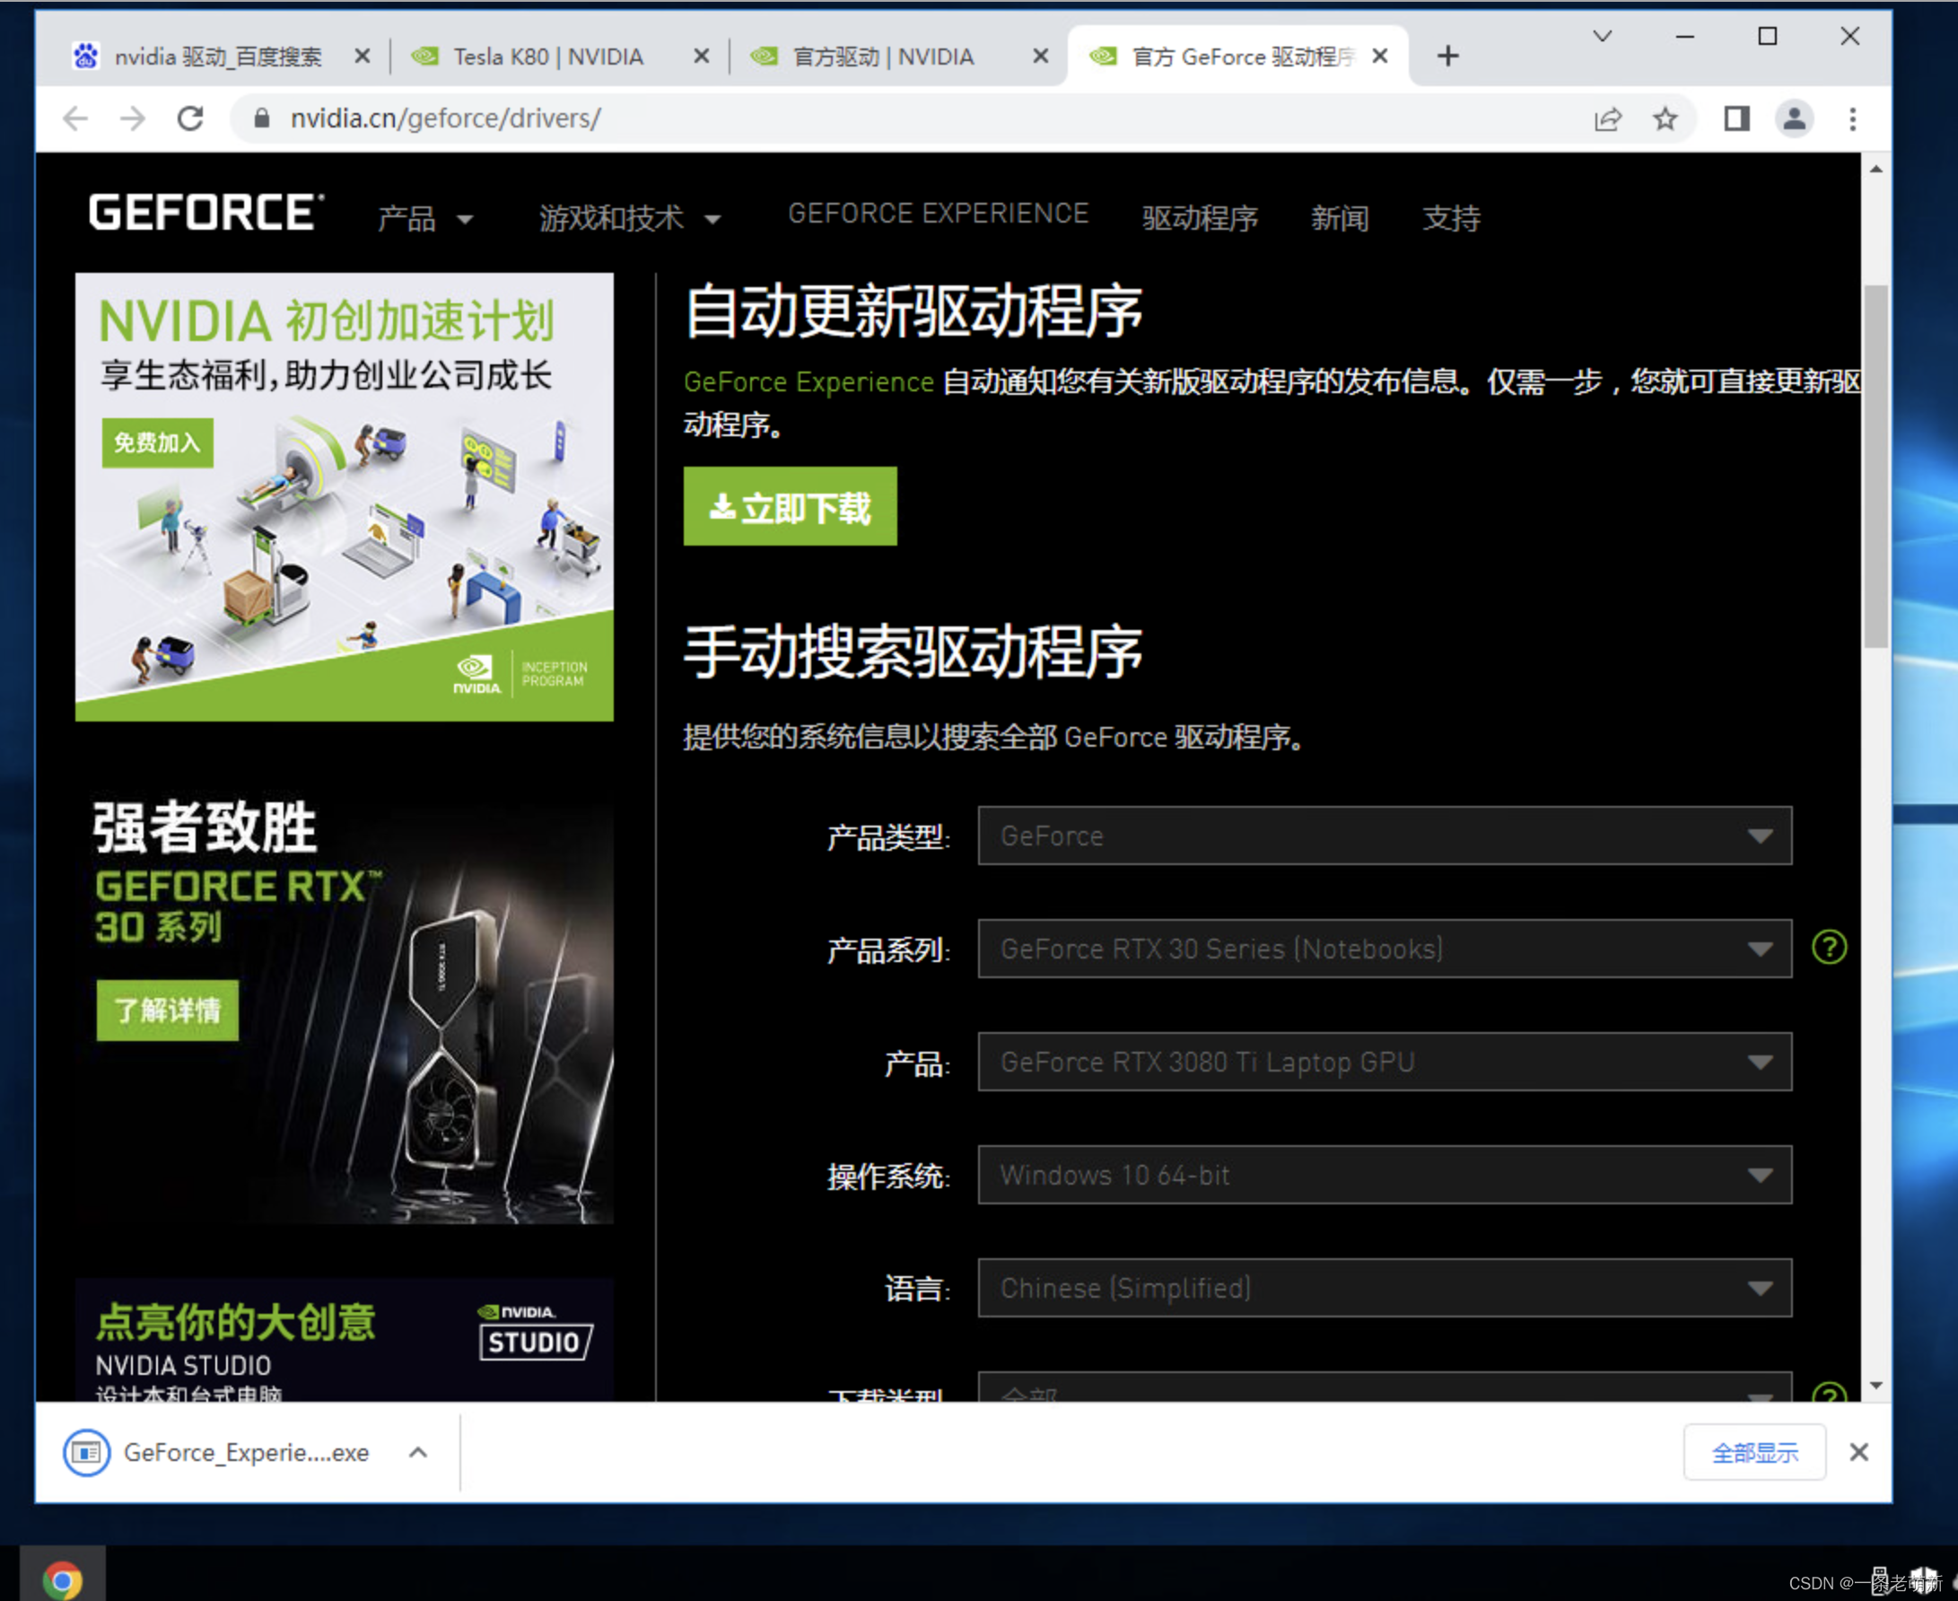Expand the Chinese (Simplified) language dropdown

tap(1384, 1288)
